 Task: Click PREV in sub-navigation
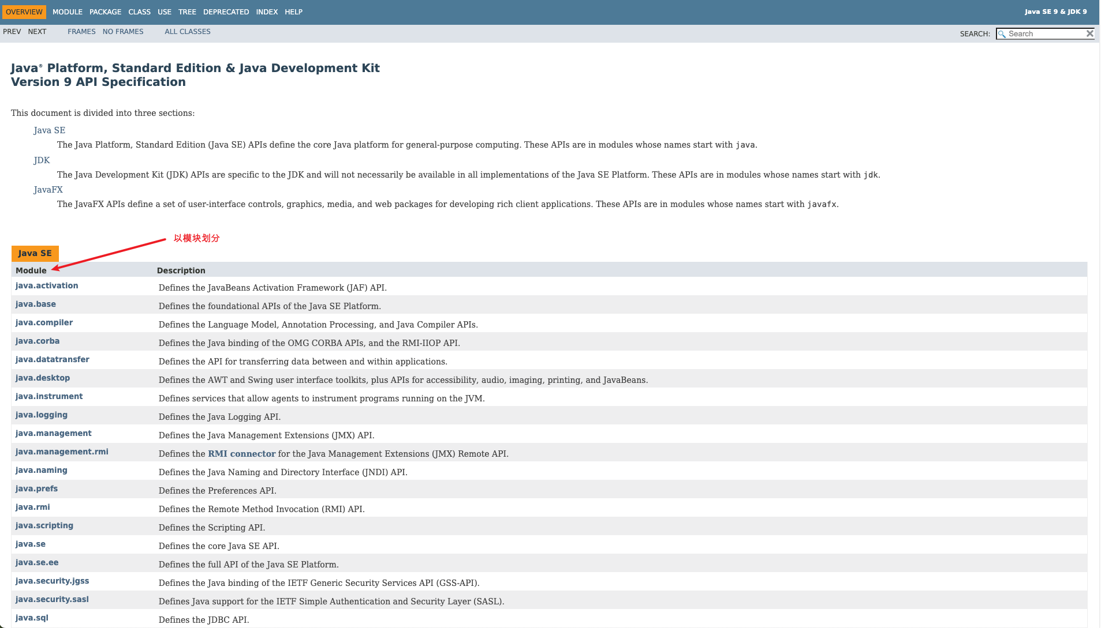click(12, 32)
